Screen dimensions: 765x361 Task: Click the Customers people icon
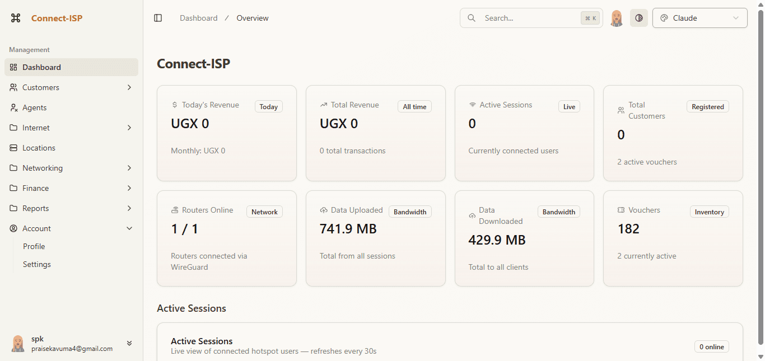click(13, 87)
